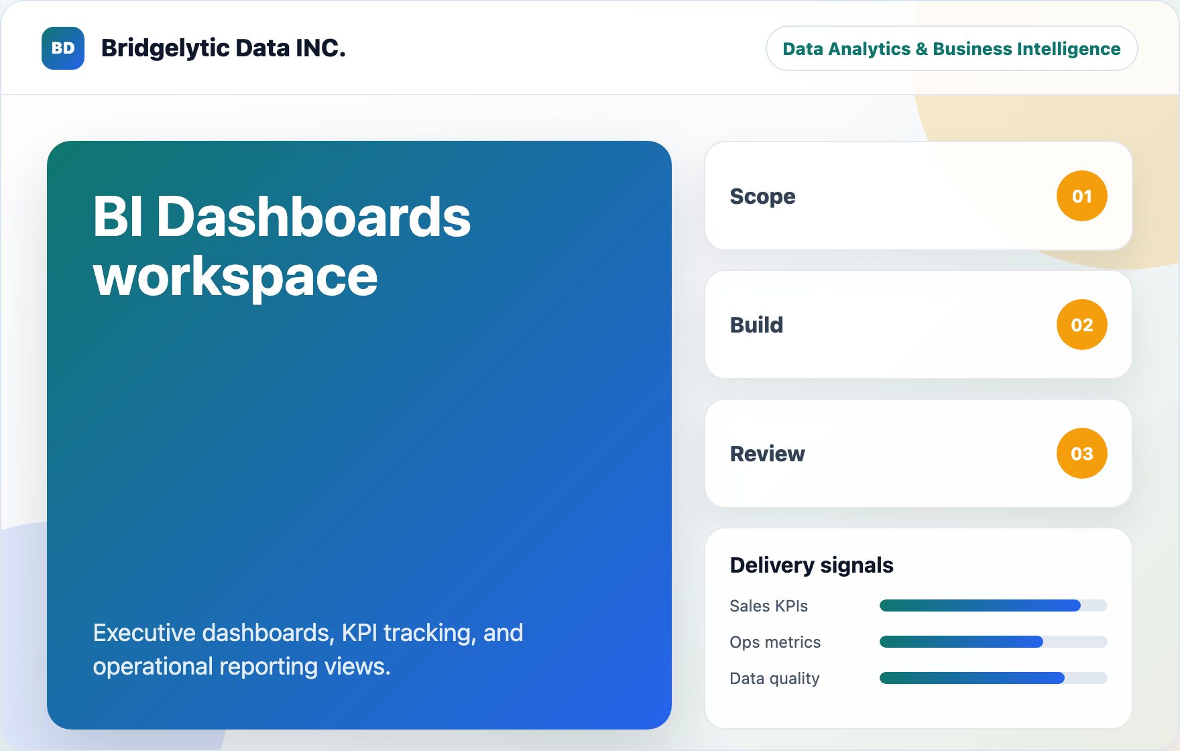Click the 03 badge on Review
Image resolution: width=1180 pixels, height=751 pixels.
pyautogui.click(x=1081, y=453)
